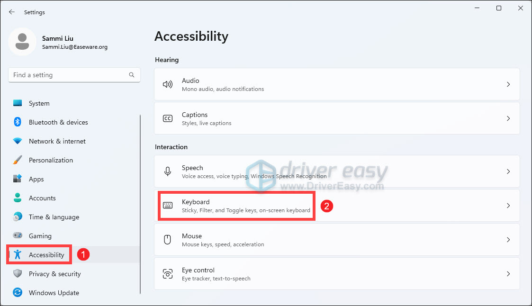Open the System settings category
Viewport: 532px width, 306px height.
pyautogui.click(x=39, y=103)
